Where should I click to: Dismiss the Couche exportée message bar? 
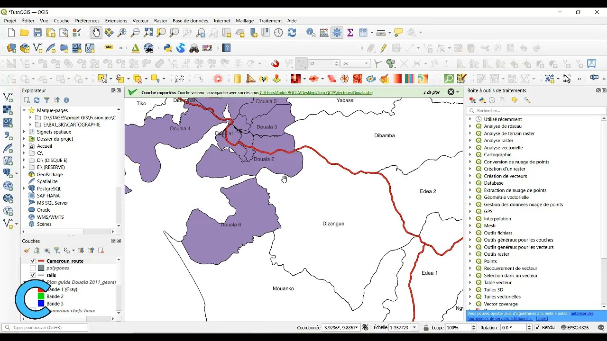[451, 92]
